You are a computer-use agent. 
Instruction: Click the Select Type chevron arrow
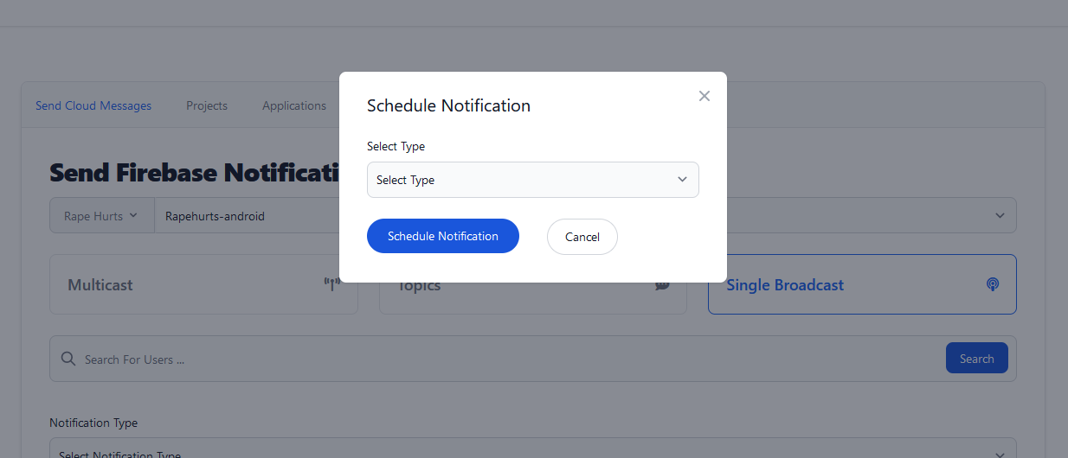coord(682,180)
